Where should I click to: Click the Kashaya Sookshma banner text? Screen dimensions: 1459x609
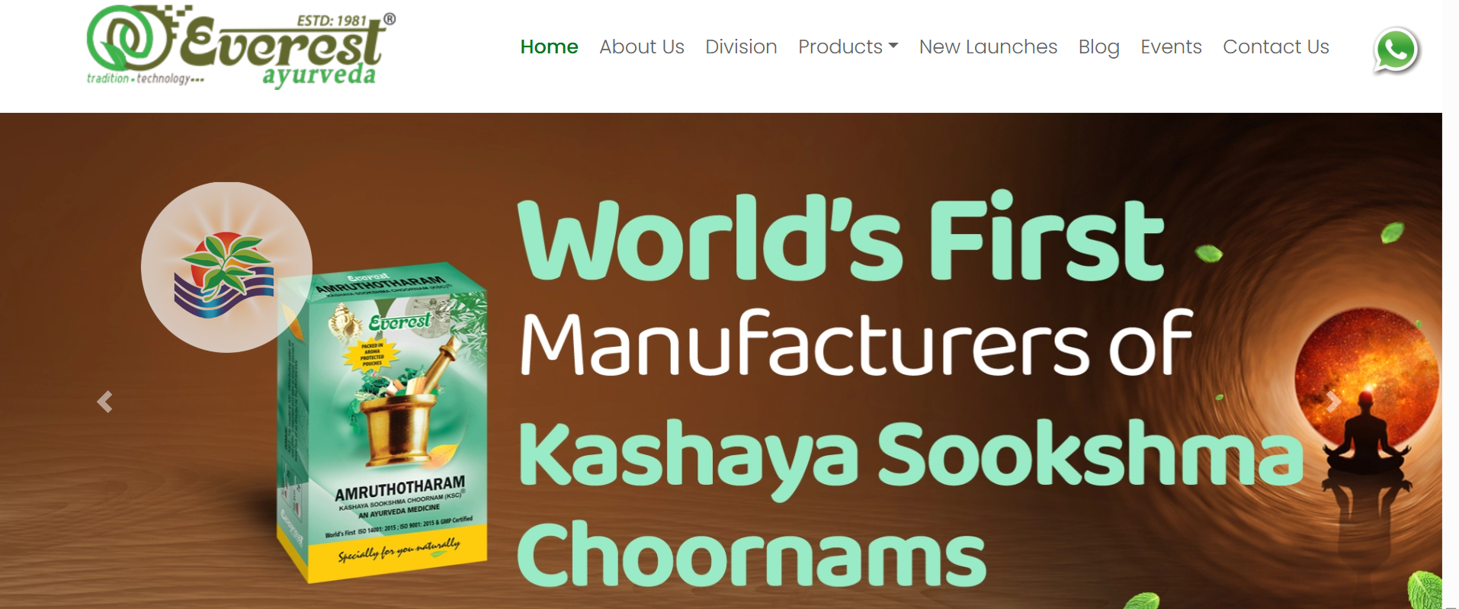pyautogui.click(x=911, y=456)
